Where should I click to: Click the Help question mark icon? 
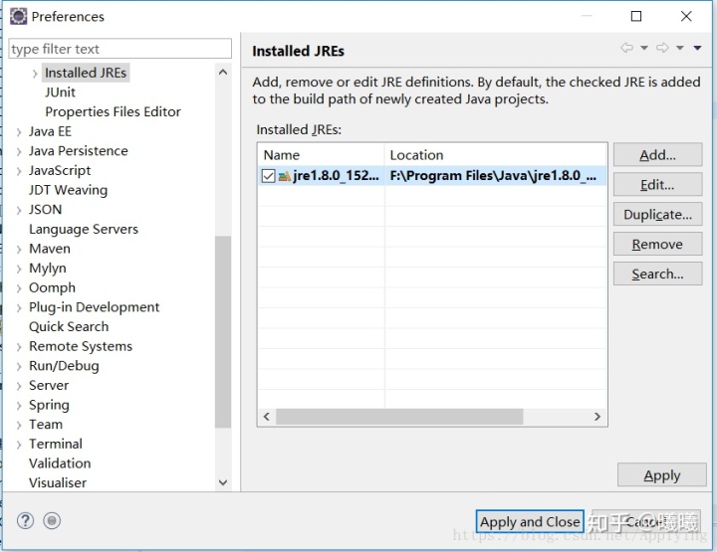25,520
